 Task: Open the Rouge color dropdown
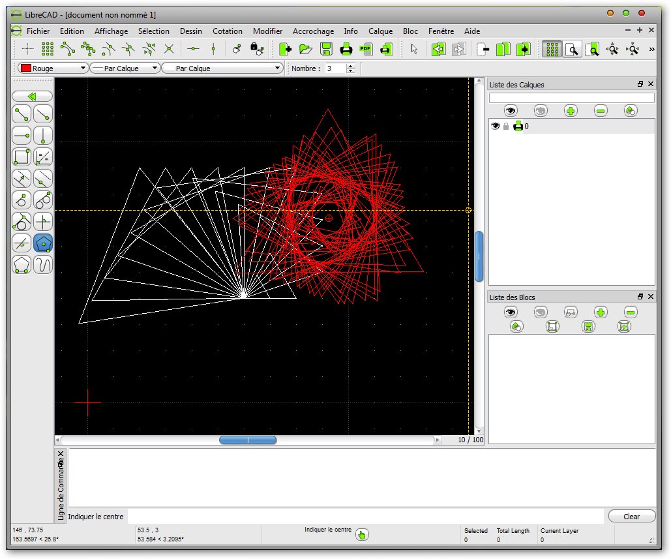pyautogui.click(x=83, y=68)
